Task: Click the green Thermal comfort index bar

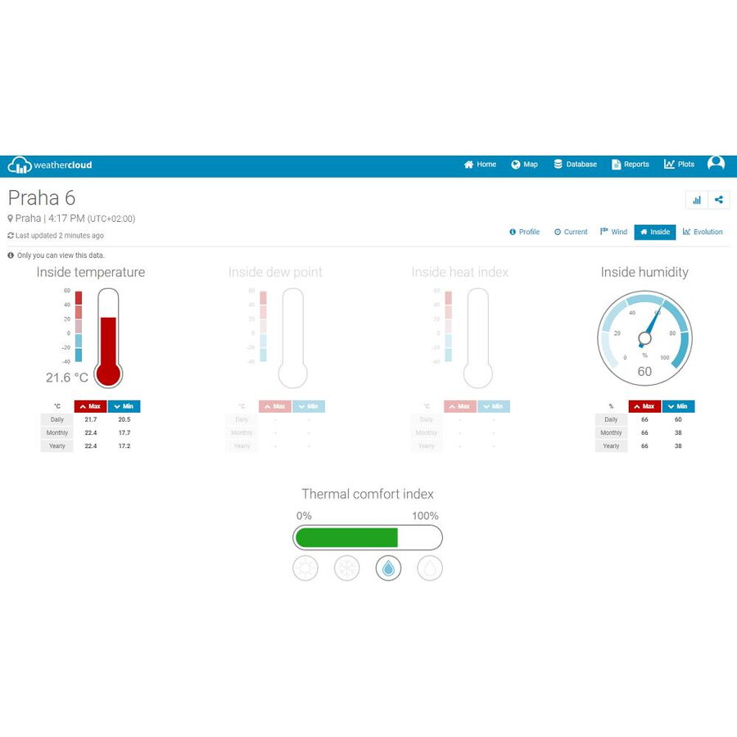Action: [346, 538]
